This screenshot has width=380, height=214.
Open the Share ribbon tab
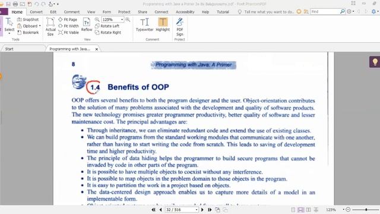(142, 12)
